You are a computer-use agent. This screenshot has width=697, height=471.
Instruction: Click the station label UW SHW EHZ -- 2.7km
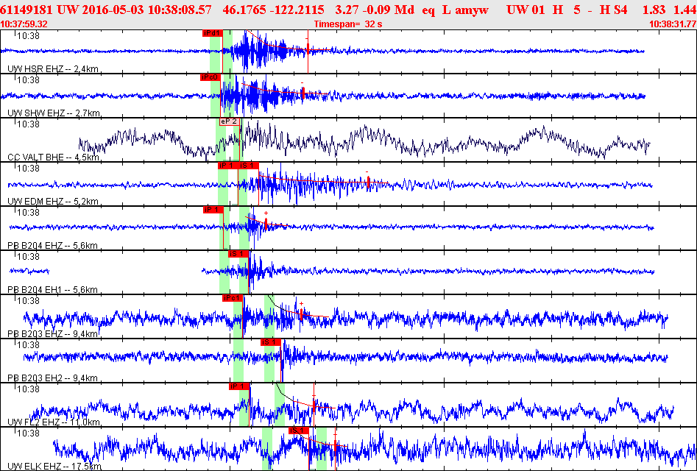coord(54,113)
